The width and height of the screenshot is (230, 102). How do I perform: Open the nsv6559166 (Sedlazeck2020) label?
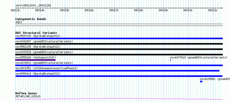[x=36, y=57]
